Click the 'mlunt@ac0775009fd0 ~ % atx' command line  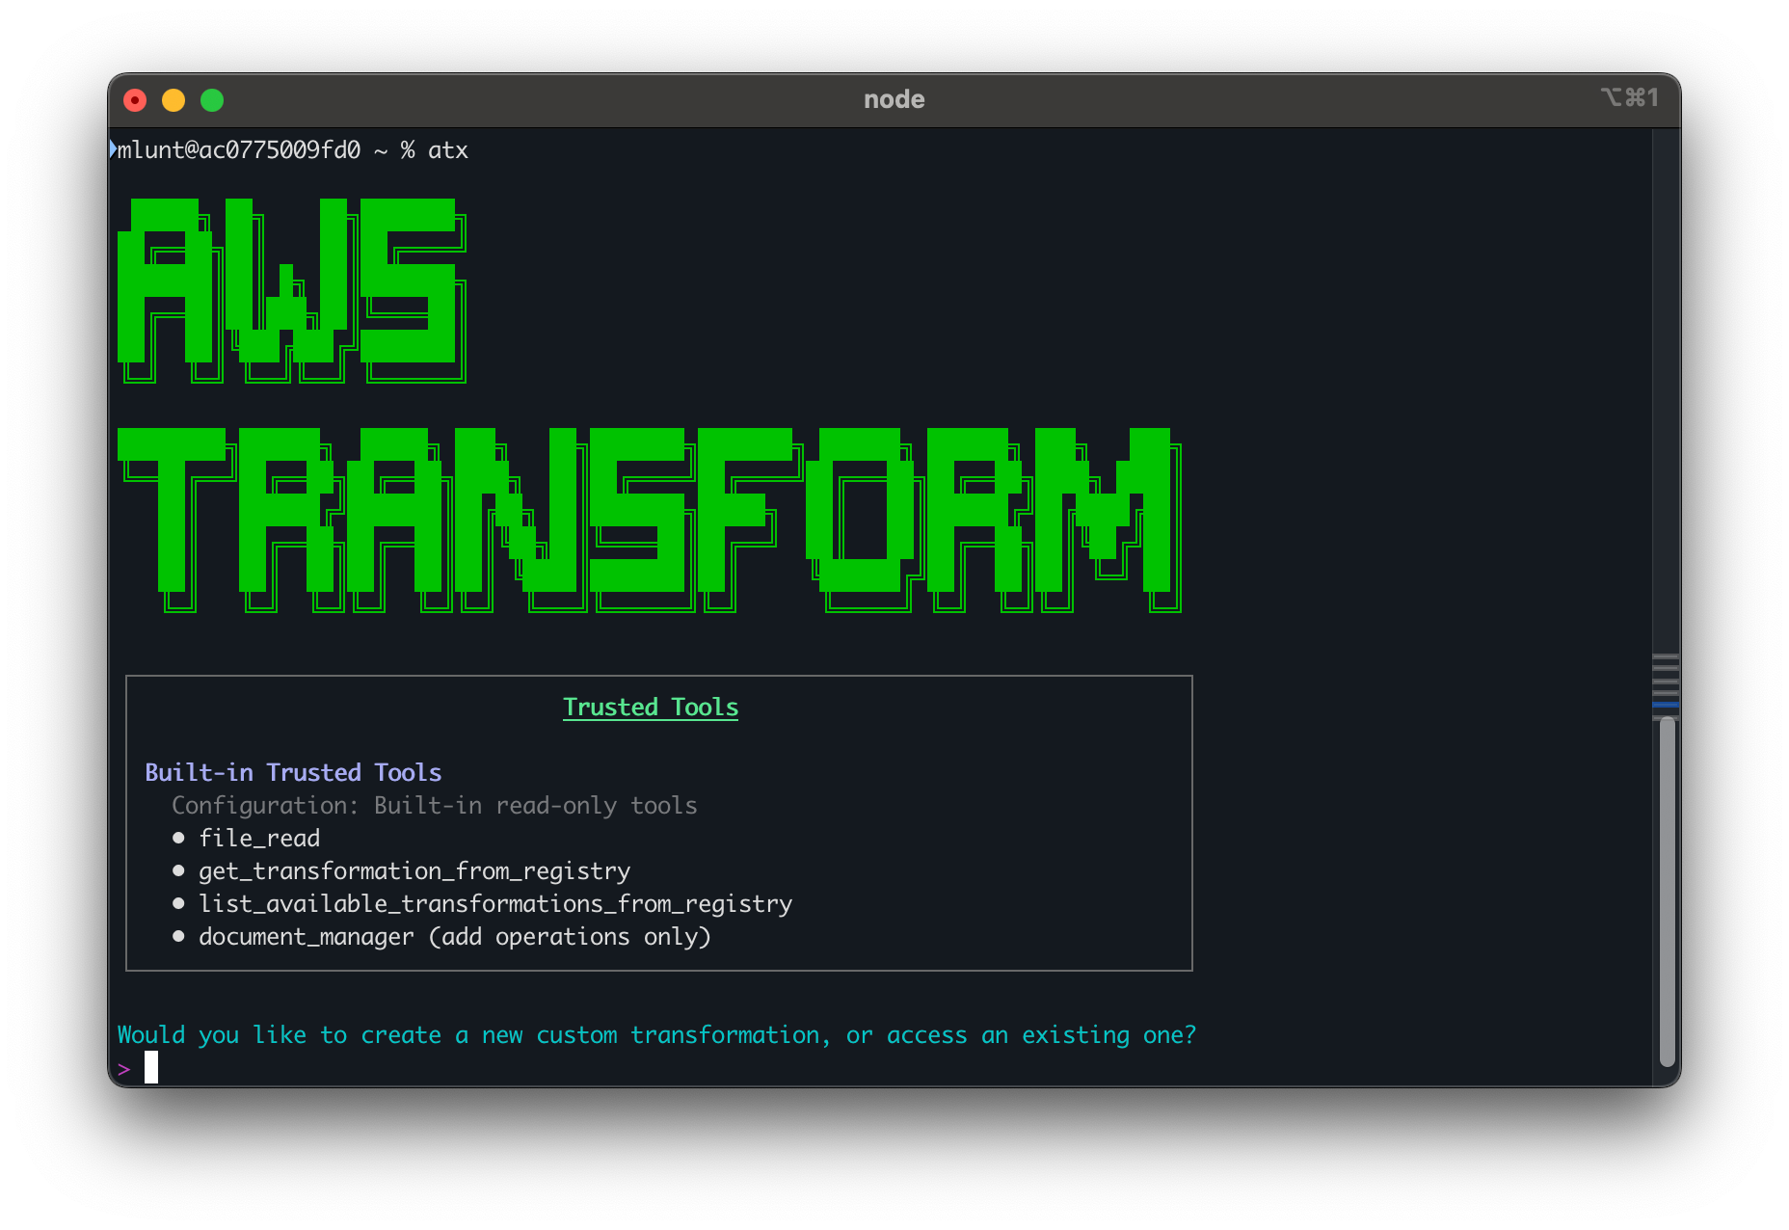coord(292,150)
